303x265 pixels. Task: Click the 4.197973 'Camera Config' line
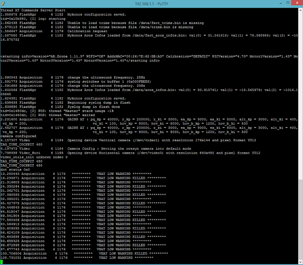click(96, 149)
